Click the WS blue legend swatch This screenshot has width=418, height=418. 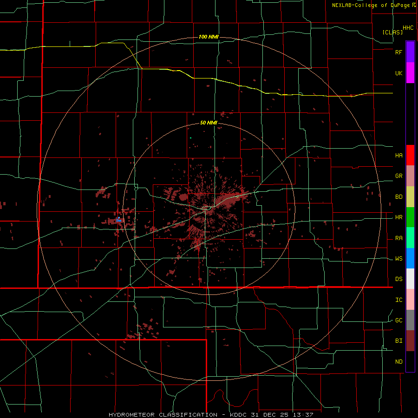click(410, 258)
